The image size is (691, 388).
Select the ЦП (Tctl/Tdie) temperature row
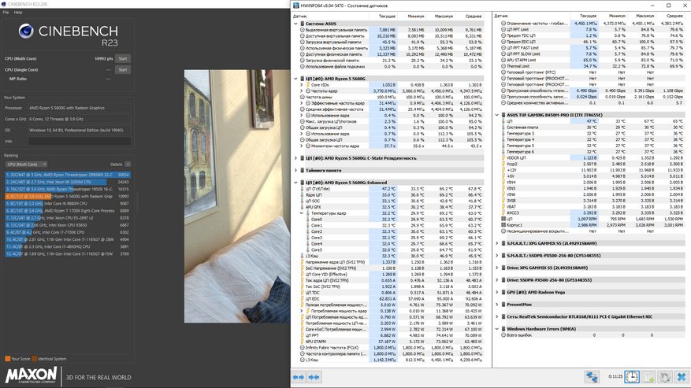tap(392, 189)
